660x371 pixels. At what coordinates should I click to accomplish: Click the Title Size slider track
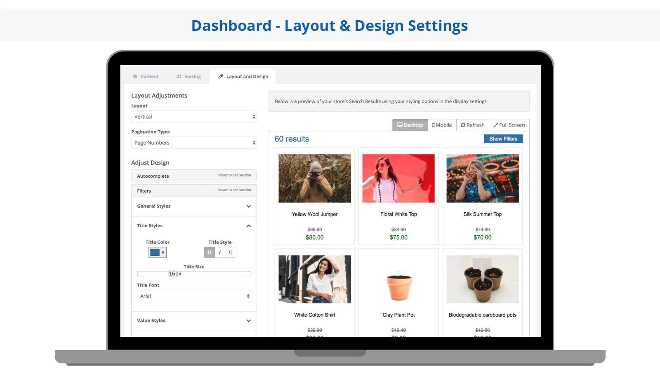click(x=194, y=274)
